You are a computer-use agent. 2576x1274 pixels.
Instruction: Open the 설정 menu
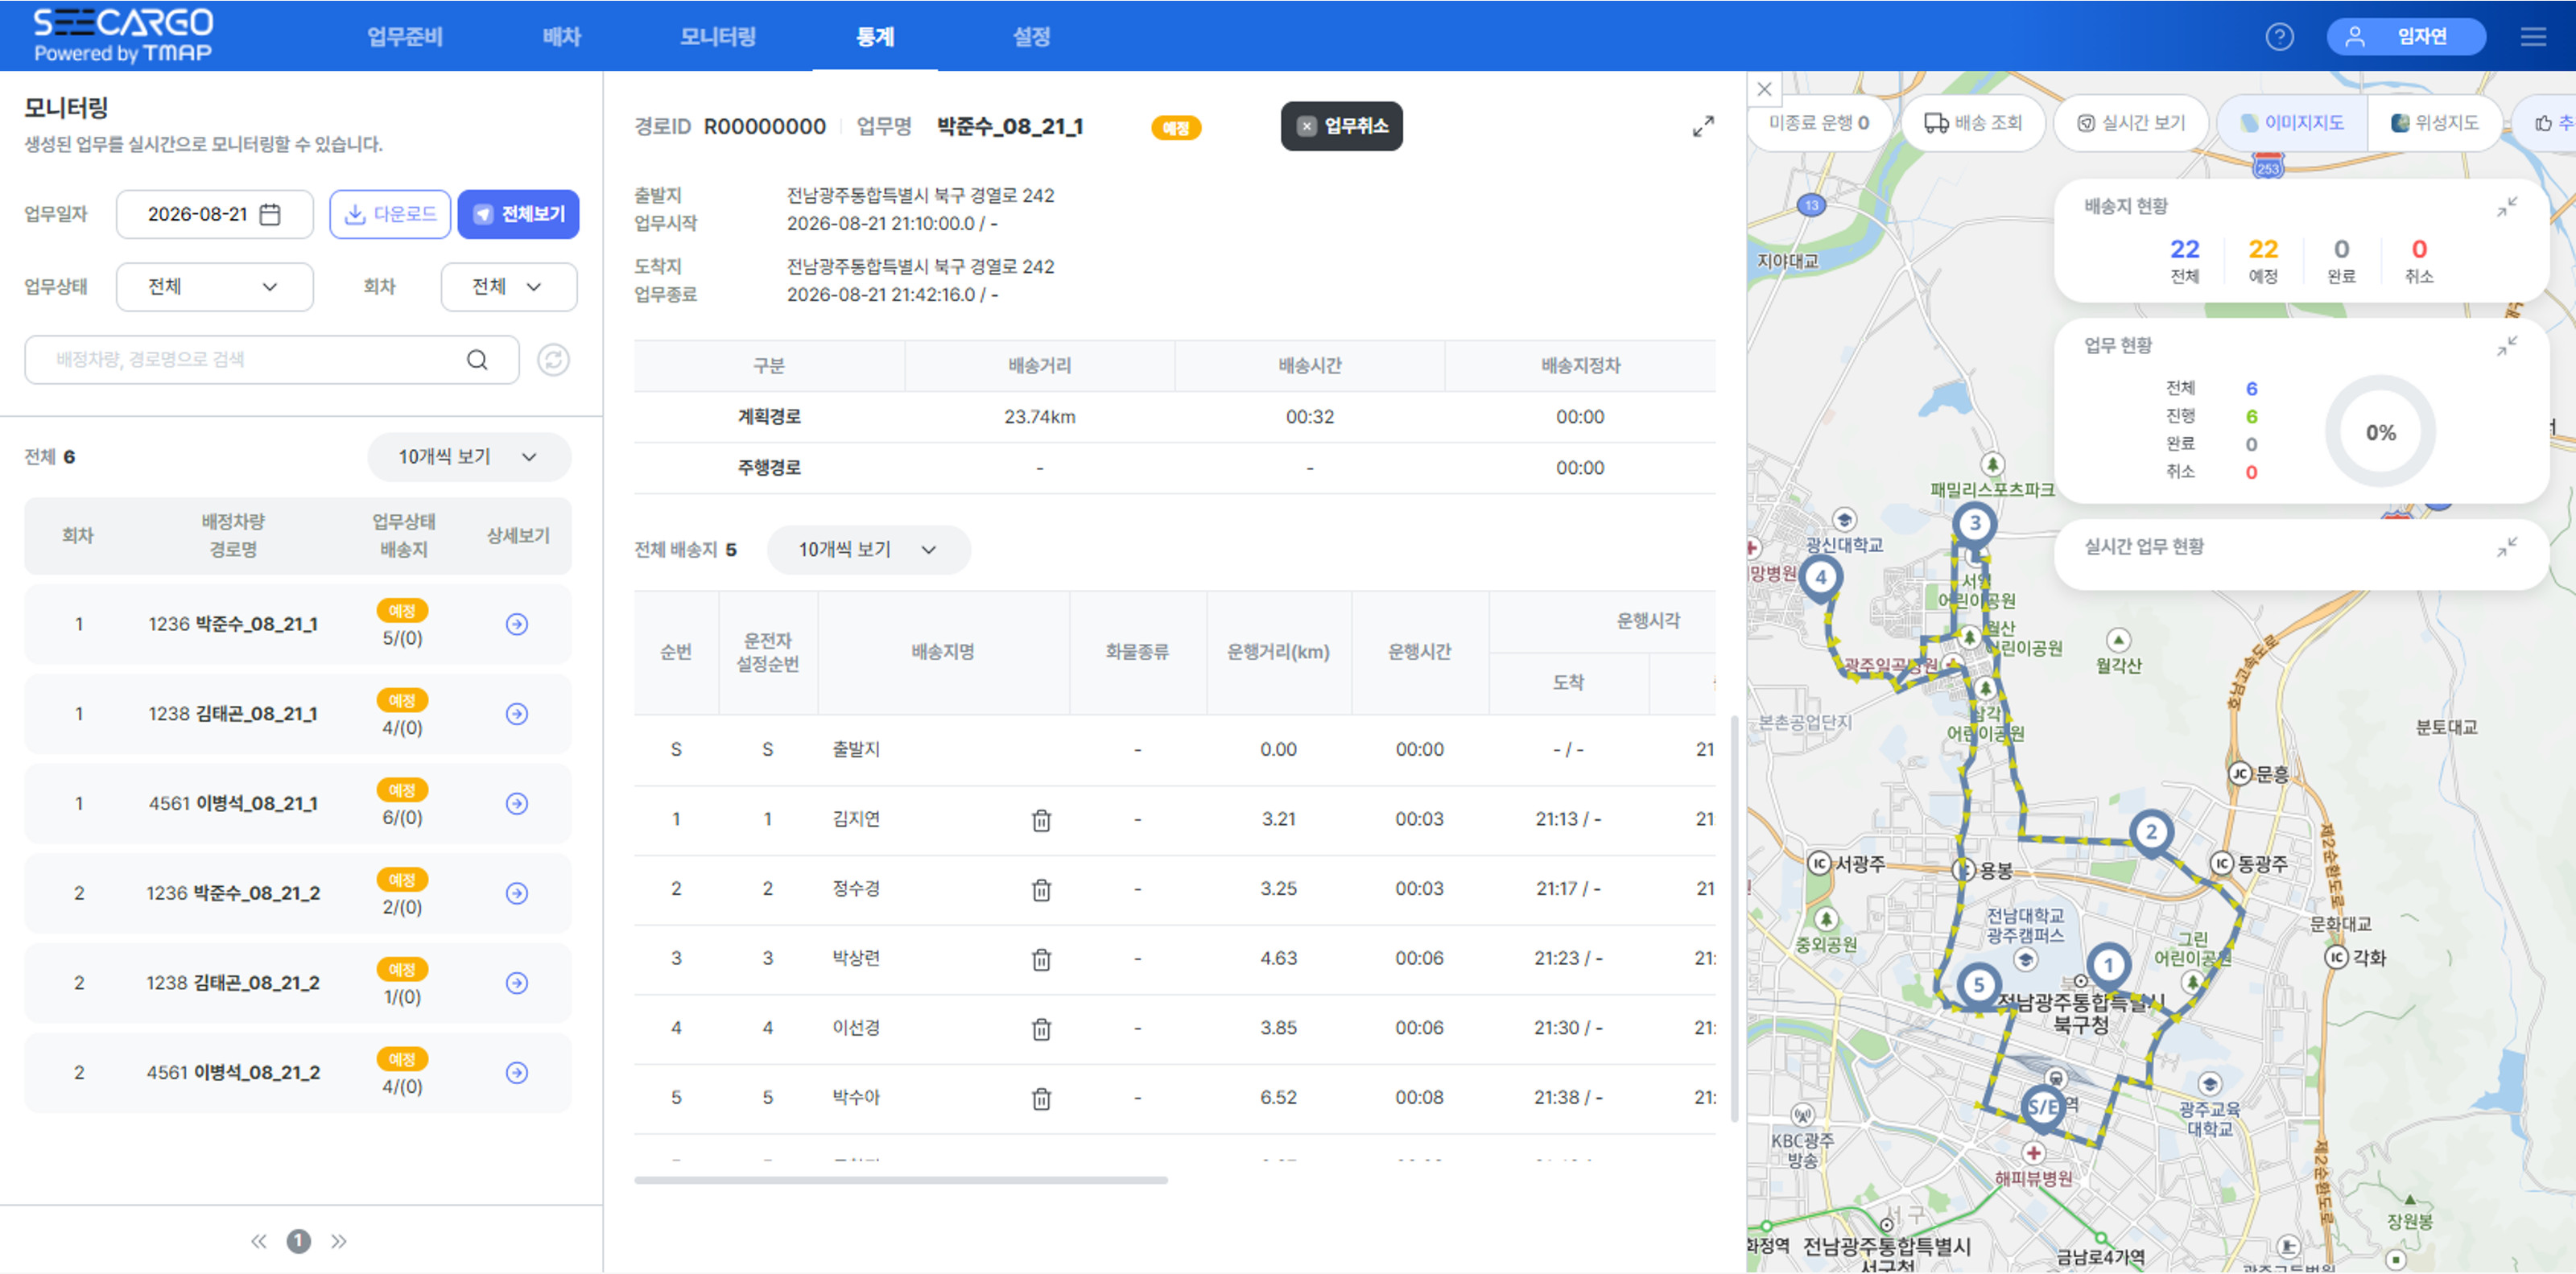[1031, 37]
